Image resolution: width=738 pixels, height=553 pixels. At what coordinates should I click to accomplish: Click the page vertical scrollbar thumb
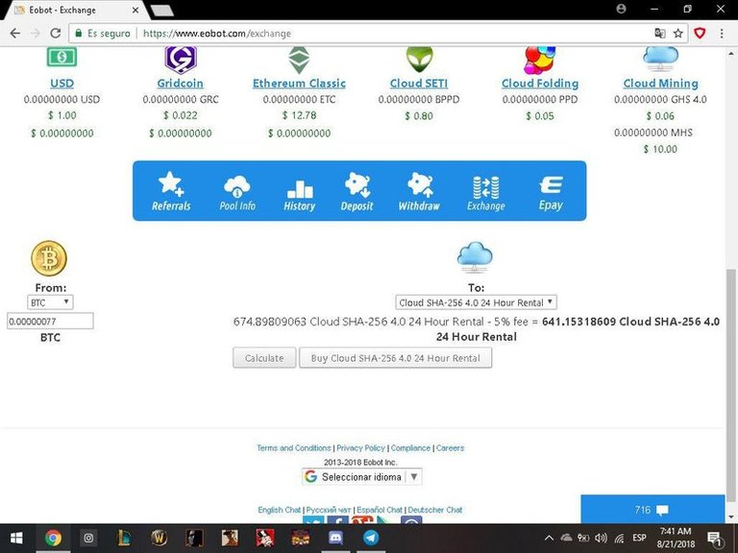[731, 386]
